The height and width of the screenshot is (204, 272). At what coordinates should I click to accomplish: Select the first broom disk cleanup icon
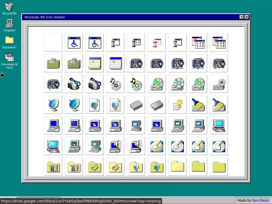pyautogui.click(x=198, y=105)
